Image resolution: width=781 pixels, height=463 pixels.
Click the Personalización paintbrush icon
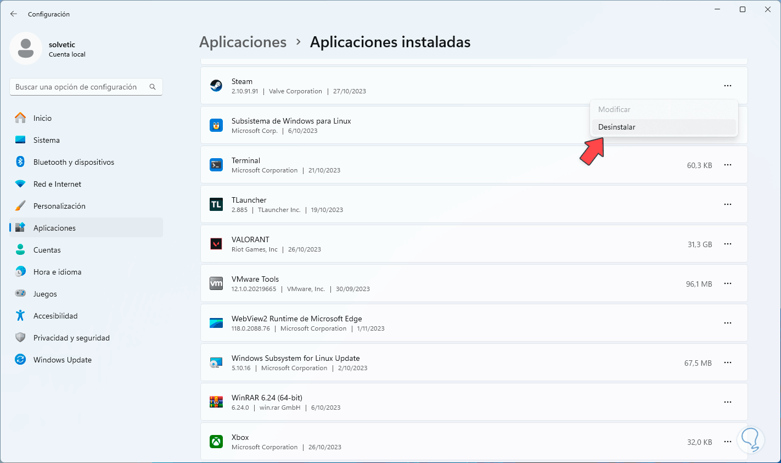point(20,206)
